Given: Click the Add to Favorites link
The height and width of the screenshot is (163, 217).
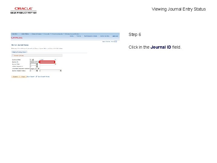Looking at the screenshot, I should 105,36.
